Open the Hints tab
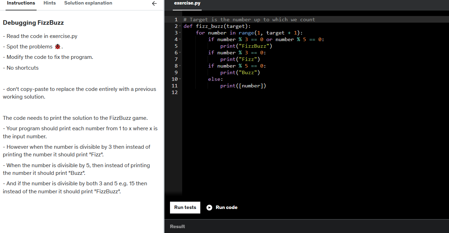This screenshot has height=233, width=449. coord(49,3)
